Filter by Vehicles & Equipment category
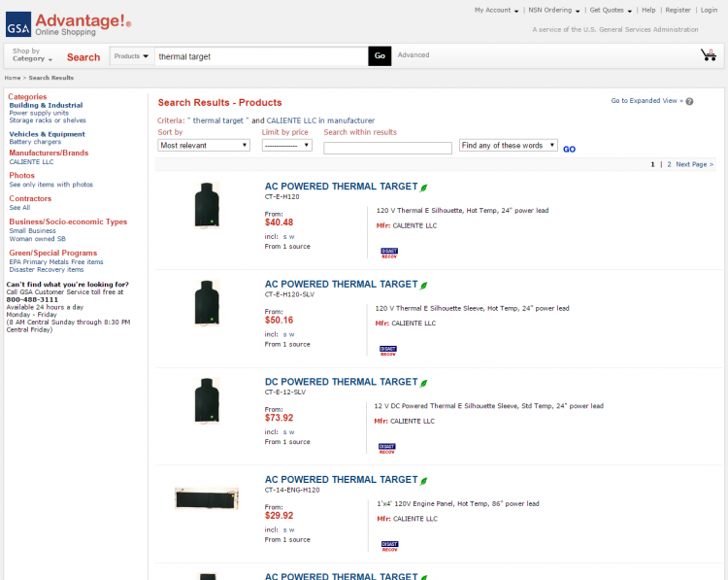This screenshot has width=728, height=580. pos(47,134)
